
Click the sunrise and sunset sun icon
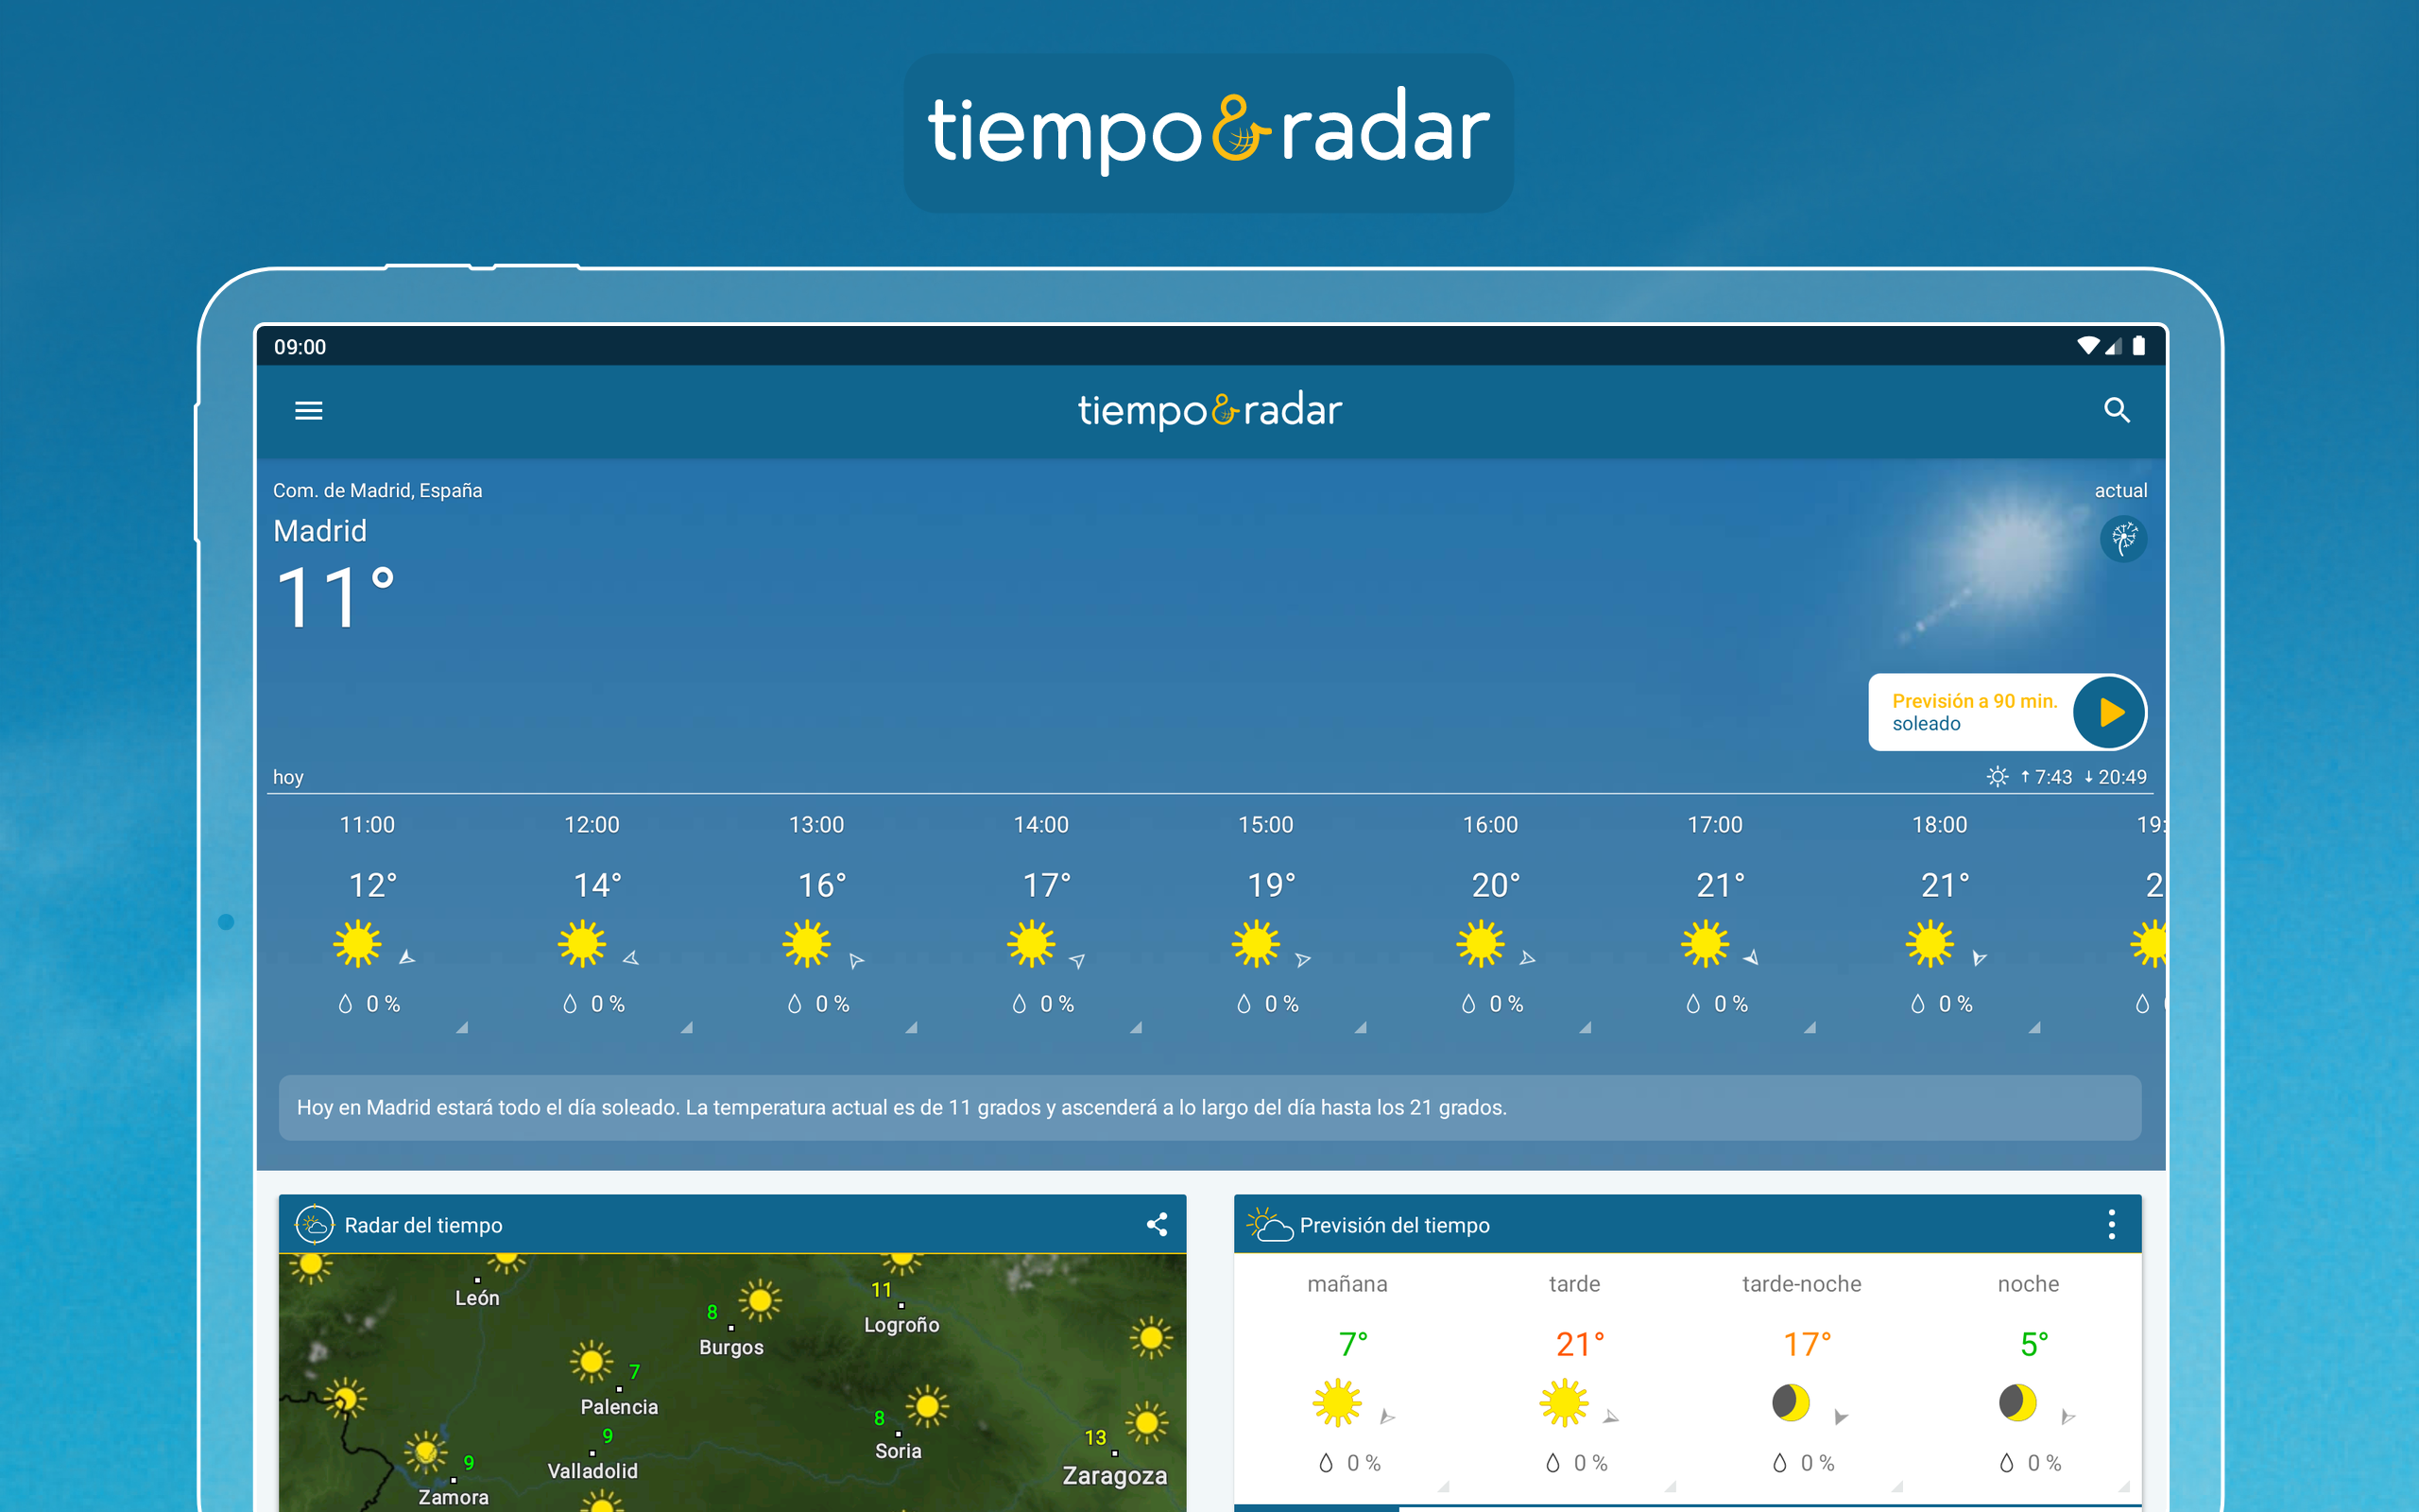[x=1997, y=777]
